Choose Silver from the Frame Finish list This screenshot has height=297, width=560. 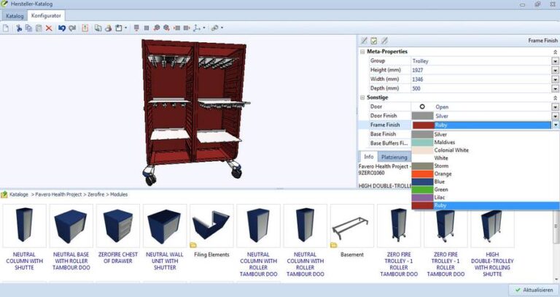(486, 135)
